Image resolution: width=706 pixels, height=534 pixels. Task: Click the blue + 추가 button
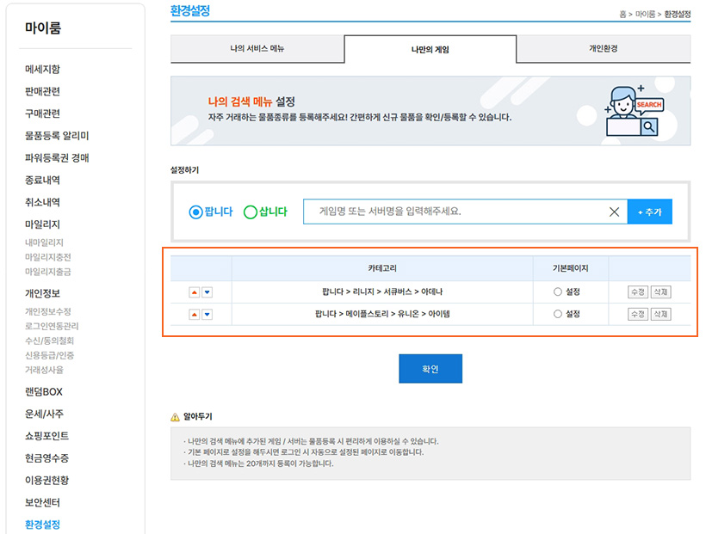coord(649,212)
